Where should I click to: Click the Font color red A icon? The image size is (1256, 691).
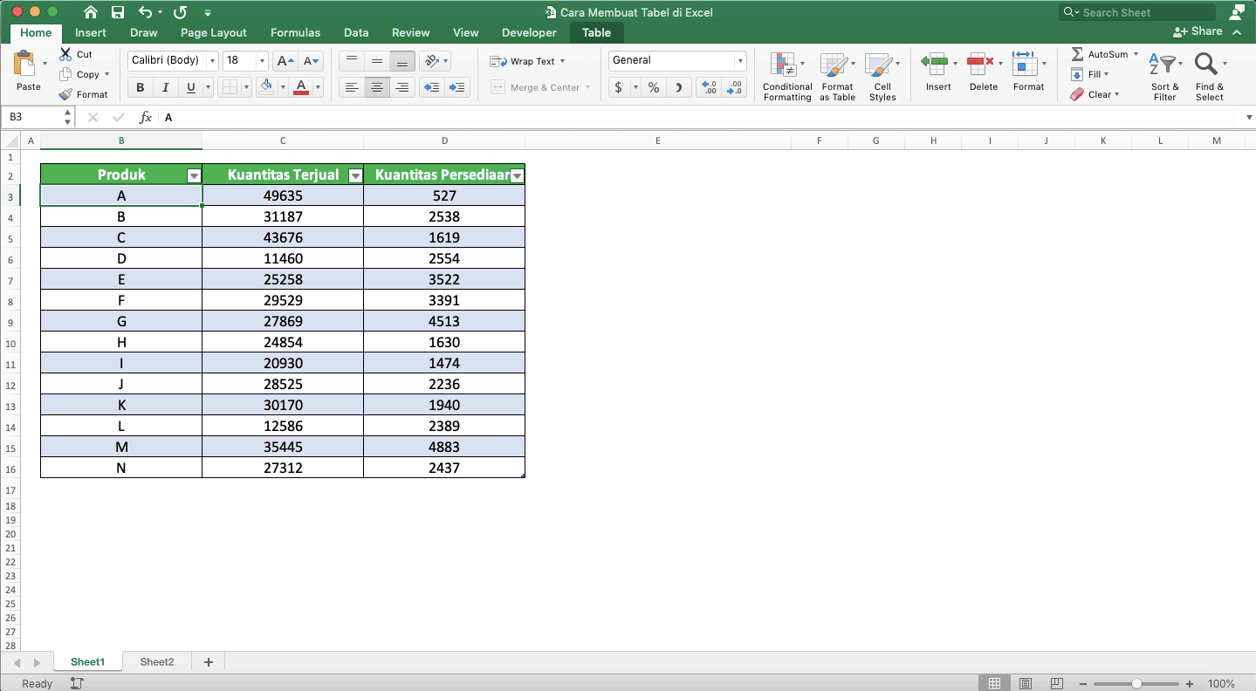coord(301,87)
